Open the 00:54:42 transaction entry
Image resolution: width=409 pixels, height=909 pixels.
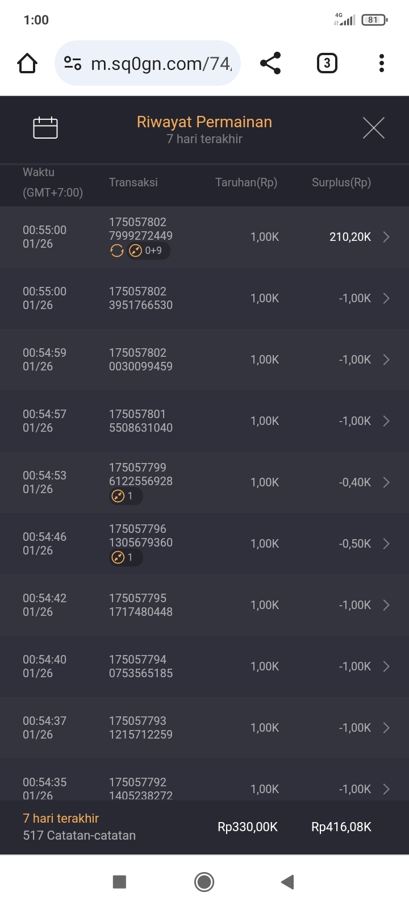(204, 605)
